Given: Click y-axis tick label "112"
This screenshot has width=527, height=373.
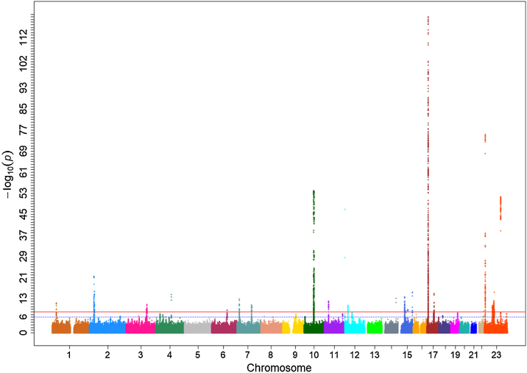Looking at the screenshot, I should (24, 37).
